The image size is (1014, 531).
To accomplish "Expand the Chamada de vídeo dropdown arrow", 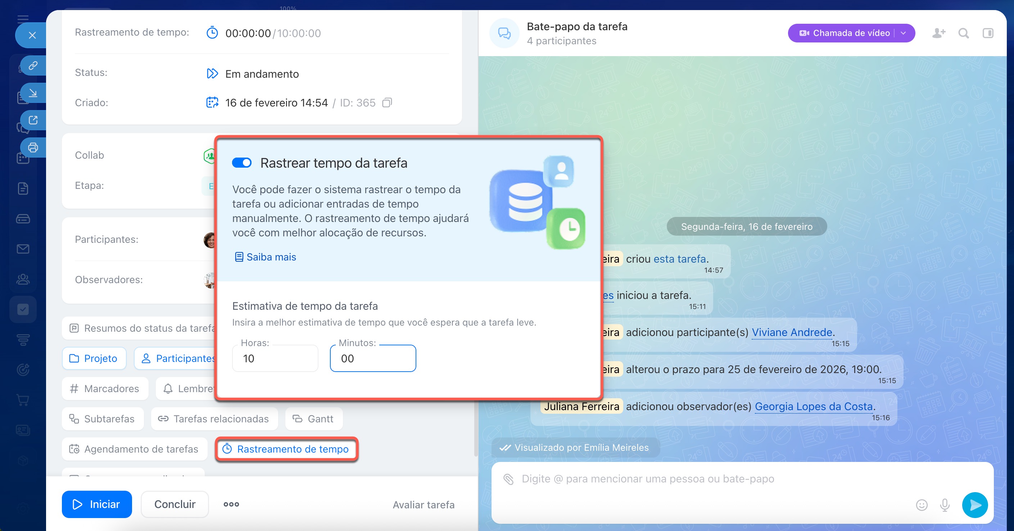I will pos(904,33).
